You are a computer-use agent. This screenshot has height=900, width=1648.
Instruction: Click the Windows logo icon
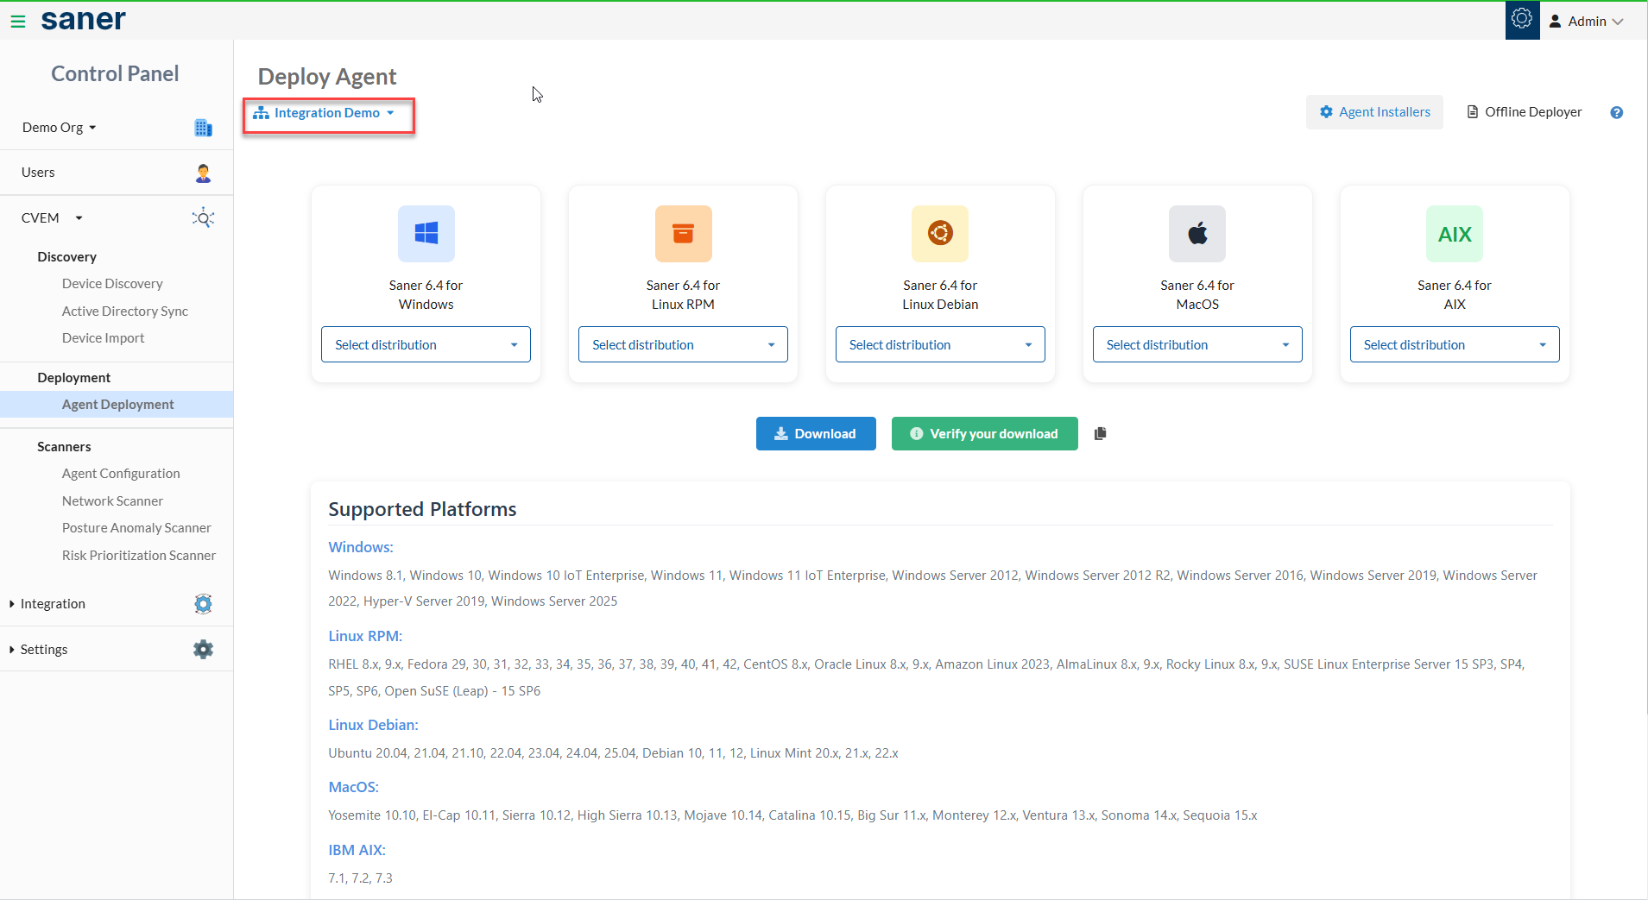click(x=426, y=234)
